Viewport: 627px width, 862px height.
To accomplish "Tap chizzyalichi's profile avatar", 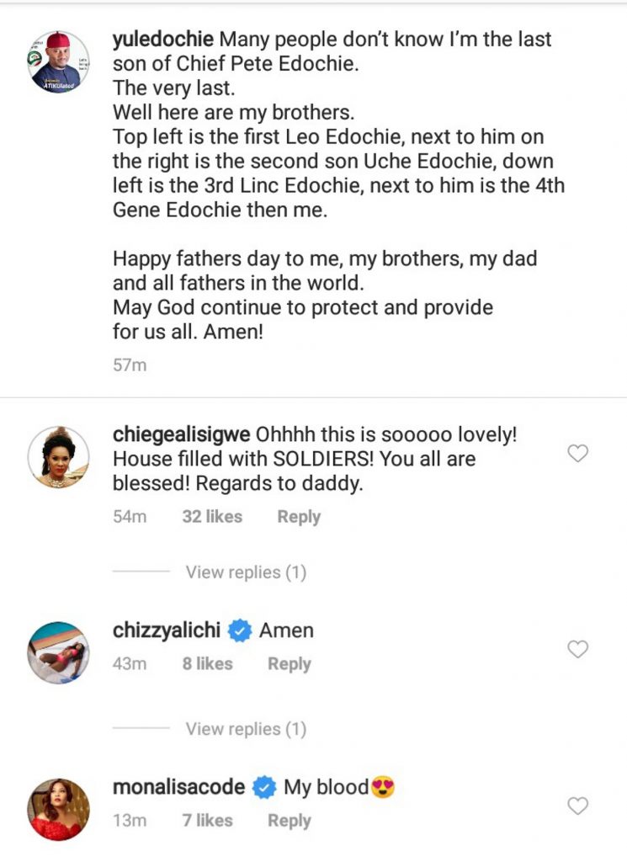I will tap(59, 653).
